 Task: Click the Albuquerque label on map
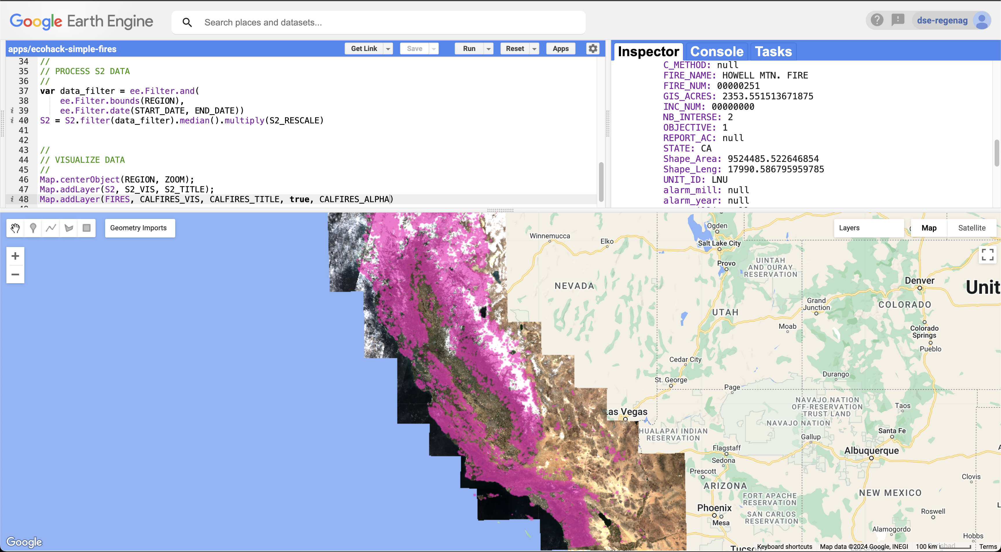[x=871, y=451]
